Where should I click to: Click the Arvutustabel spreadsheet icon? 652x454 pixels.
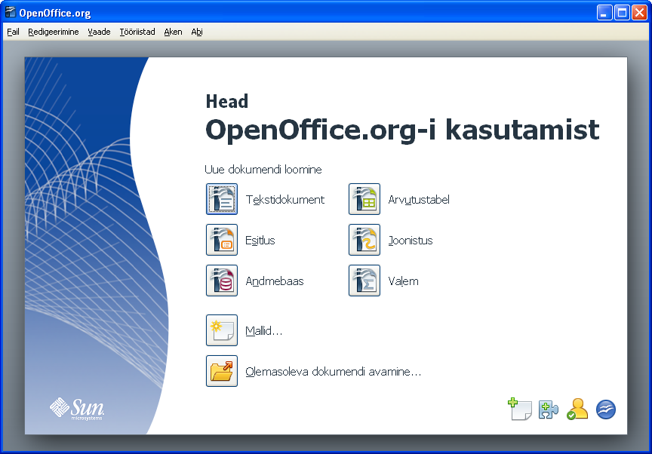click(x=364, y=199)
